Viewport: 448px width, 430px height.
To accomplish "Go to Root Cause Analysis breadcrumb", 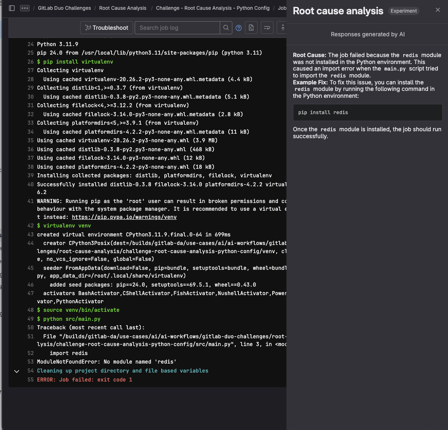I will tap(122, 8).
